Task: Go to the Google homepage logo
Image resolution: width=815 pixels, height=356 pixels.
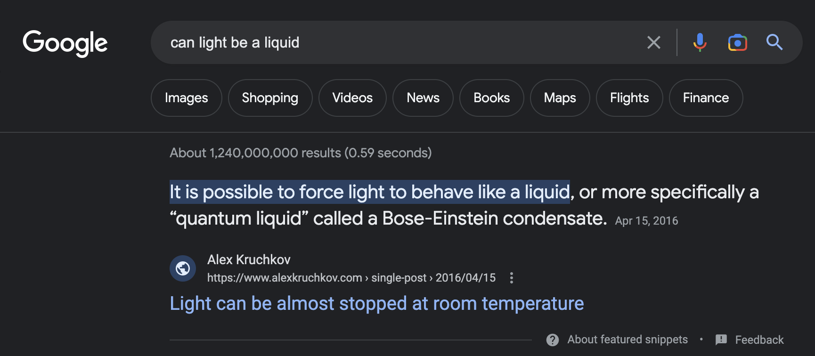Action: (x=65, y=43)
